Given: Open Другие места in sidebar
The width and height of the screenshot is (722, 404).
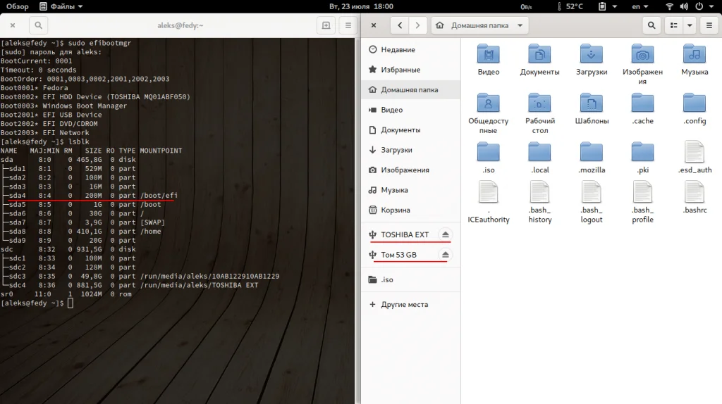Looking at the screenshot, I should pos(404,305).
